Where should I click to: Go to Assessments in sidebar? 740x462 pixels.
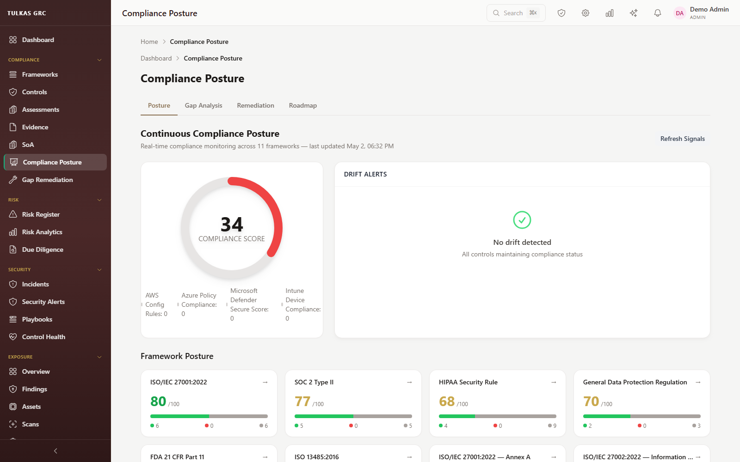coord(55,109)
